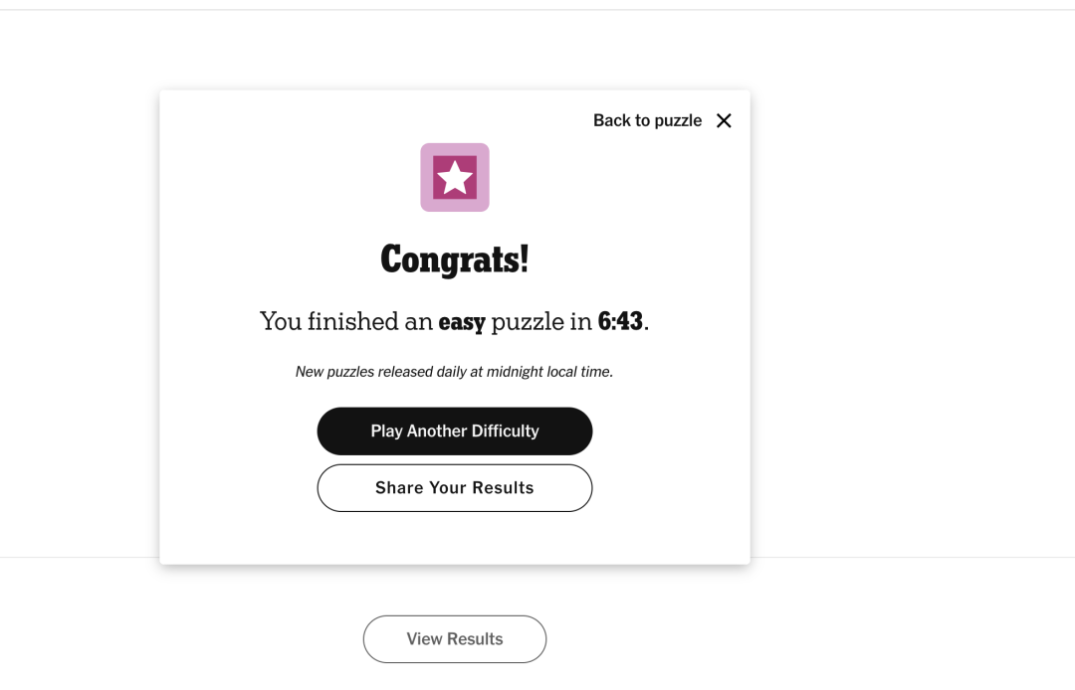This screenshot has height=690, width=1075.
Task: Click the word Back in the top link
Action: pos(613,120)
